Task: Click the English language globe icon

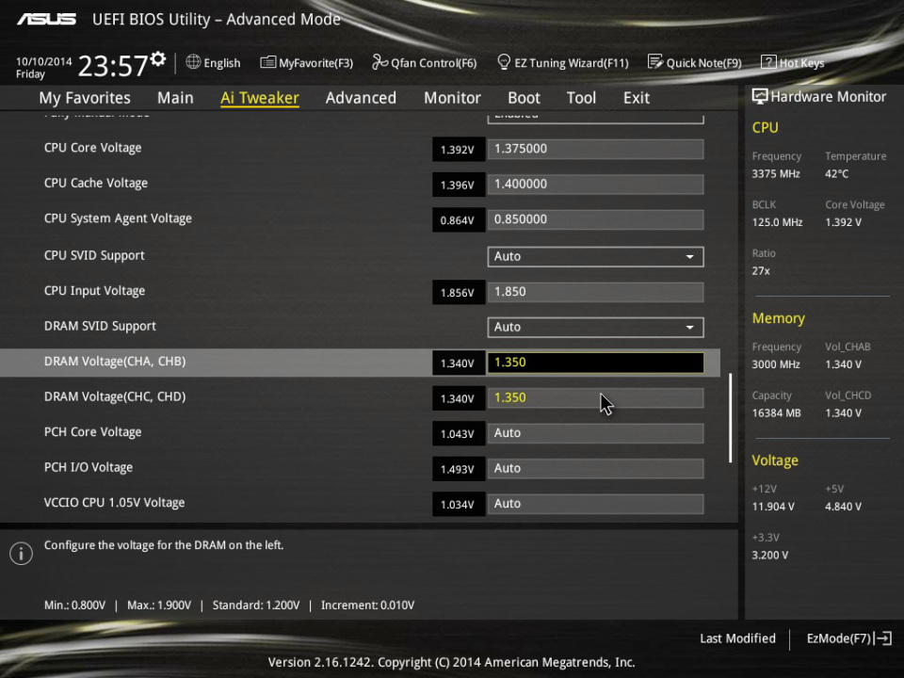Action: click(x=193, y=62)
